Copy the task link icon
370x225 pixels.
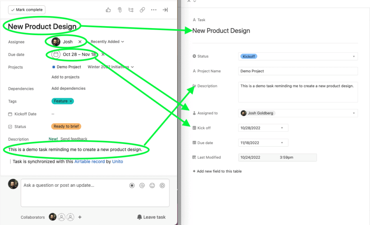[142, 10]
